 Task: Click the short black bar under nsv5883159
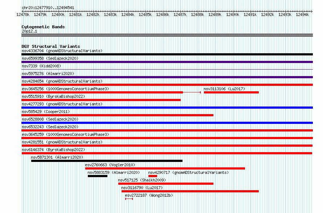coord(98,176)
